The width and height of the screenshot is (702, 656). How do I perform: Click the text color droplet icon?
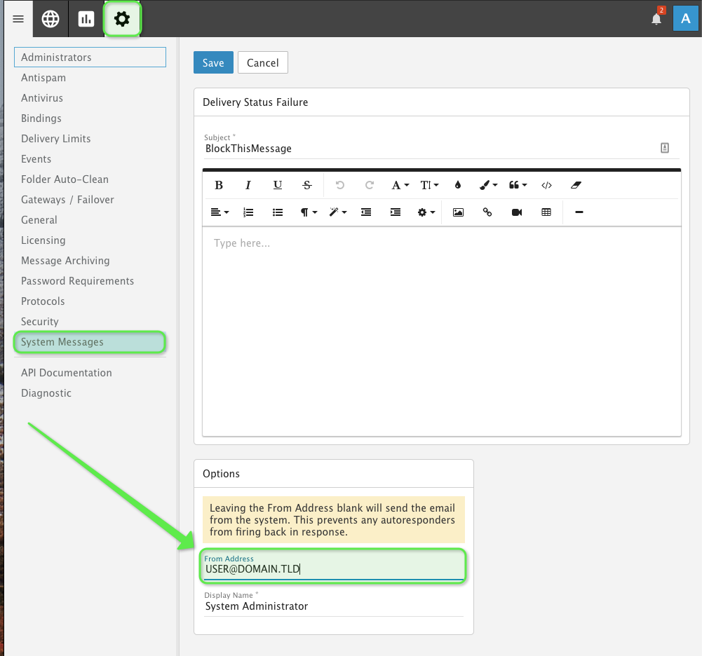(x=458, y=185)
